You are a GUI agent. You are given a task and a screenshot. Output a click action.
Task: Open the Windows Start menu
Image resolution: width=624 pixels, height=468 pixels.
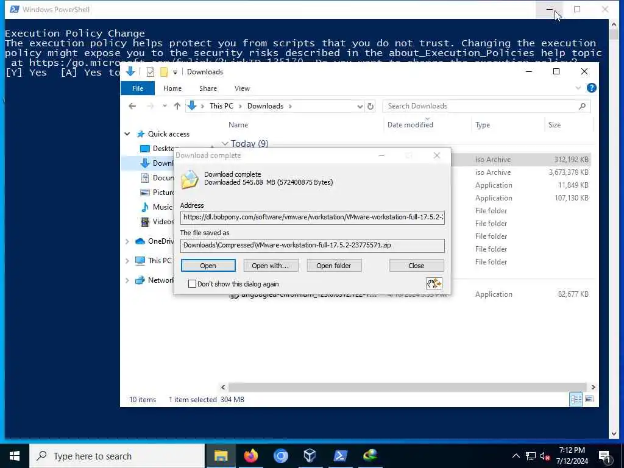15,456
